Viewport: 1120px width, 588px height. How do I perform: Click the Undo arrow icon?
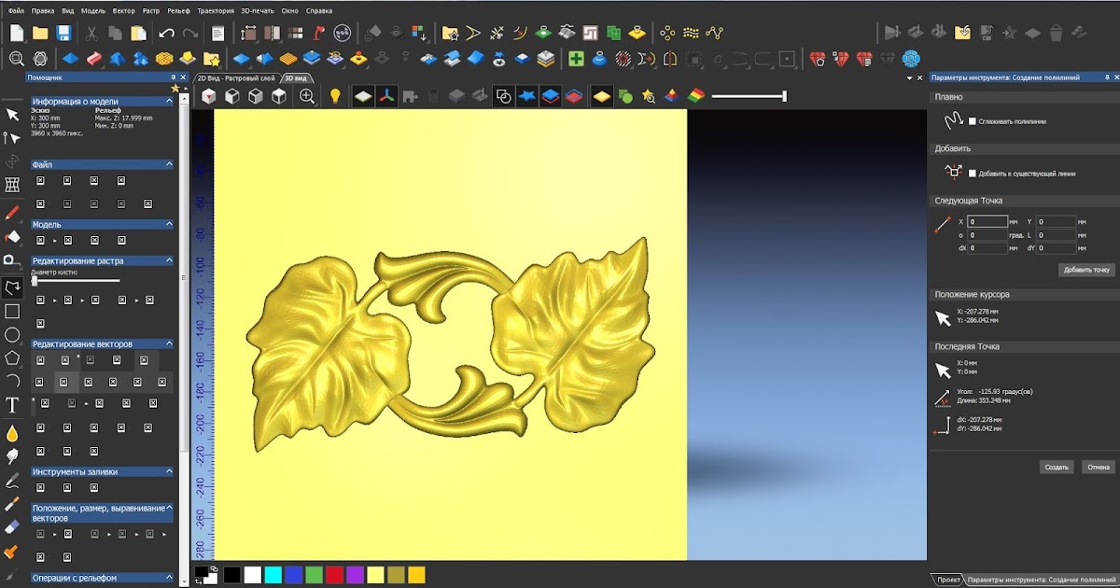166,33
